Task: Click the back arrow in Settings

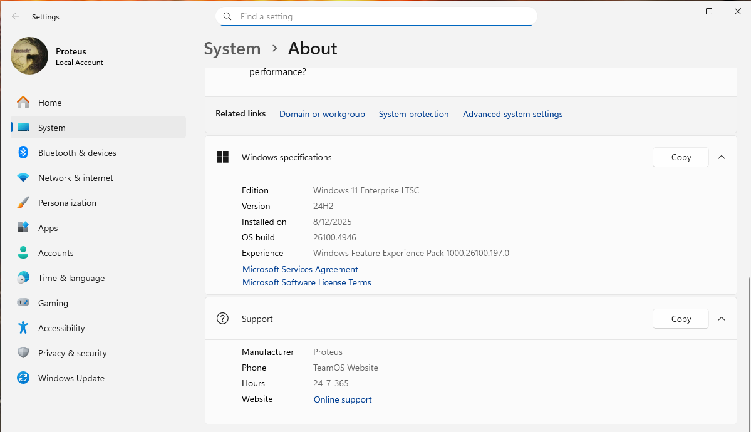Action: click(x=15, y=17)
